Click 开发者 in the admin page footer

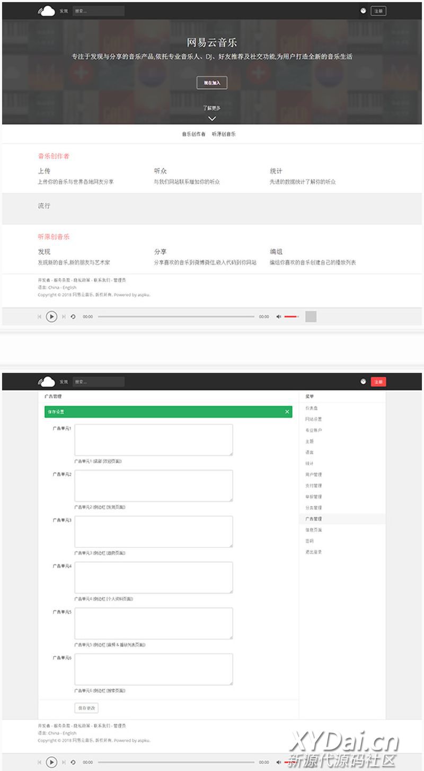44,725
